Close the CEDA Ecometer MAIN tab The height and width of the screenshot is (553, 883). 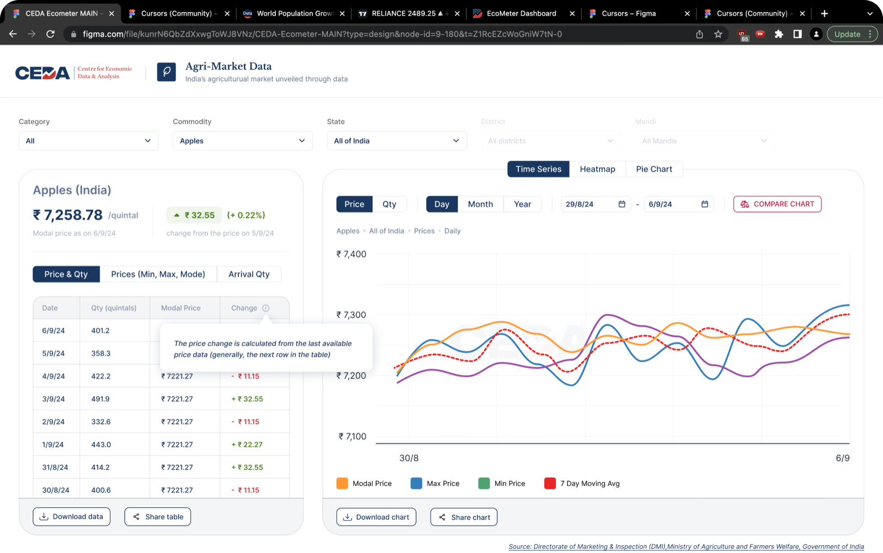click(x=111, y=13)
